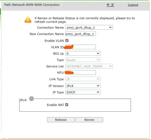Click the IPv4 section legend text
151x139 pixels.
tap(23, 100)
